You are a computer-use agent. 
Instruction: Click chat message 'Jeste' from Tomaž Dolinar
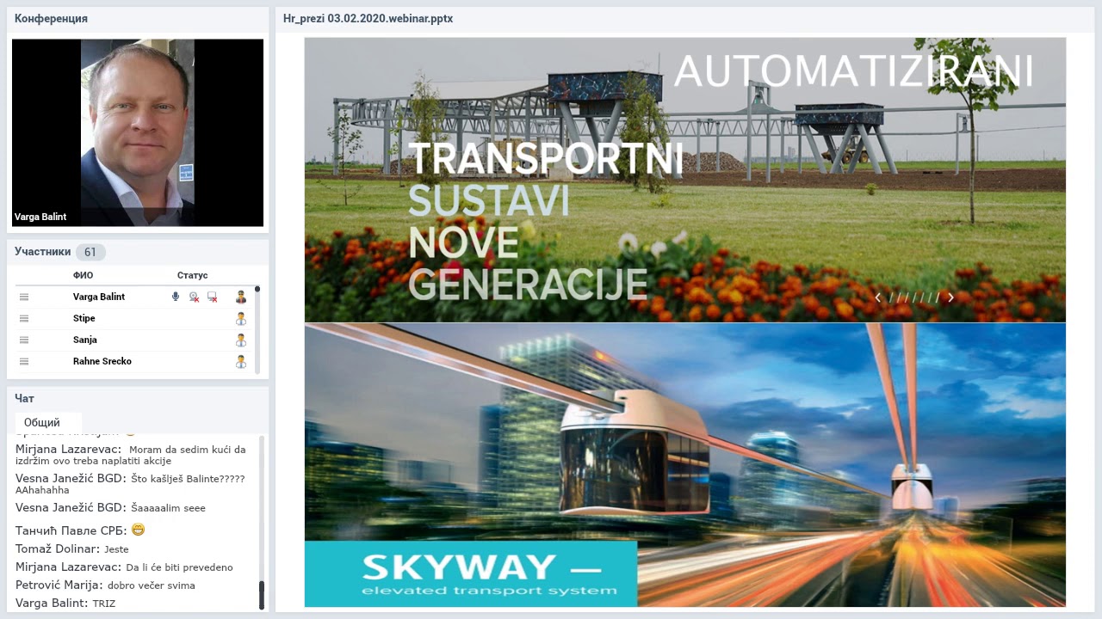pos(116,549)
